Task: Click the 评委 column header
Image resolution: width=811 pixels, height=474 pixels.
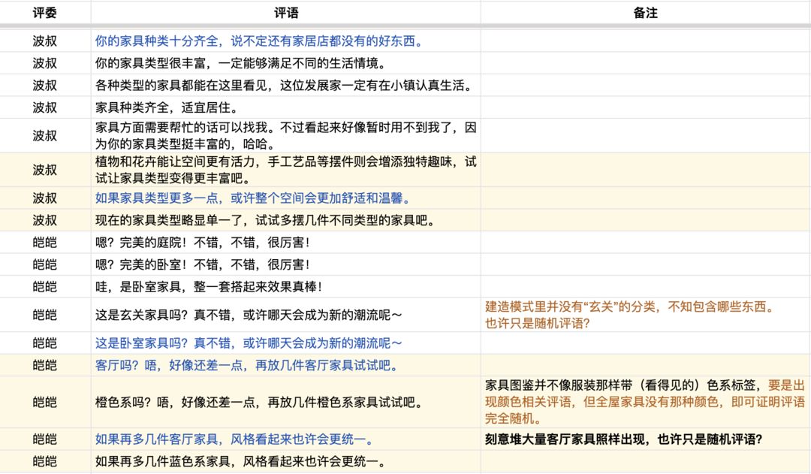Action: pos(45,13)
